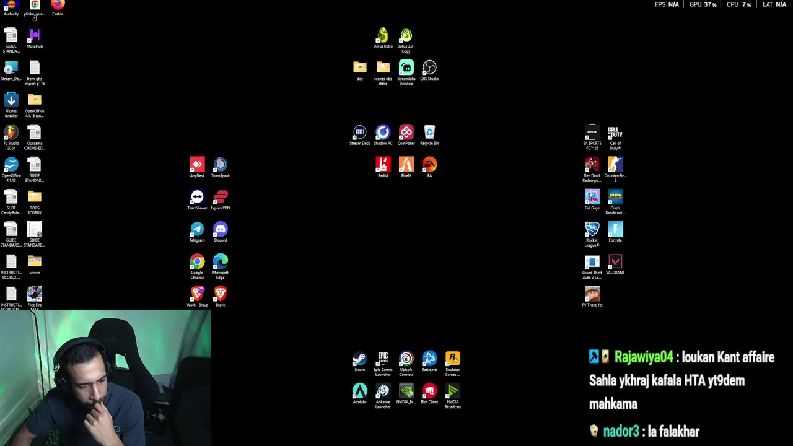Open the Rockstar Games launcher icon
Screen dimensions: 793x446
pyautogui.click(x=452, y=364)
